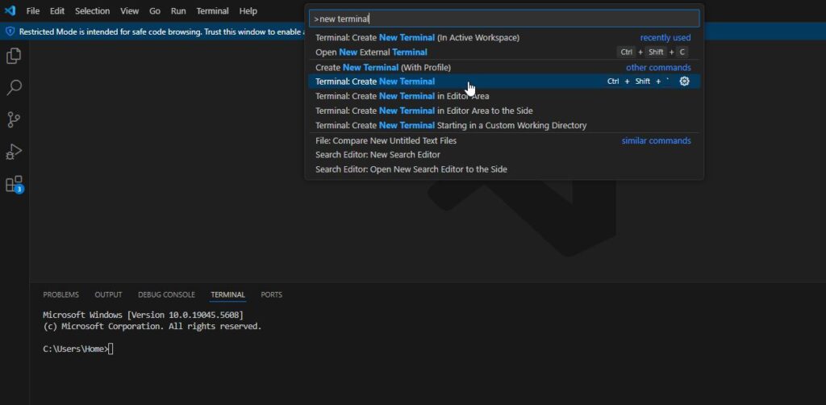
Task: Open the Selection menu
Action: coord(92,11)
